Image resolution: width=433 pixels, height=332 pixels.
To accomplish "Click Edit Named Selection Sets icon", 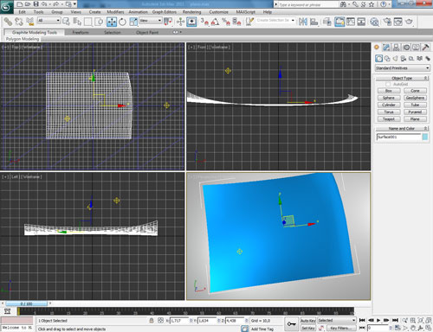I will pyautogui.click(x=249, y=22).
